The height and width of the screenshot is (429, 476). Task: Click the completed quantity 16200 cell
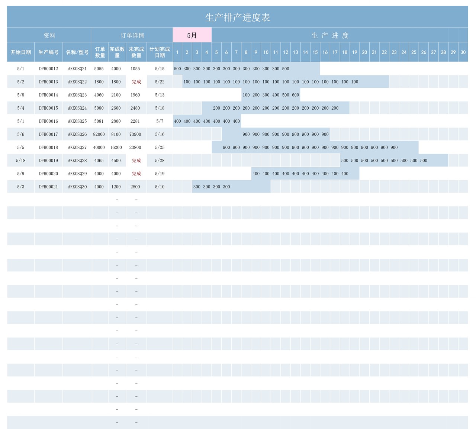point(116,148)
